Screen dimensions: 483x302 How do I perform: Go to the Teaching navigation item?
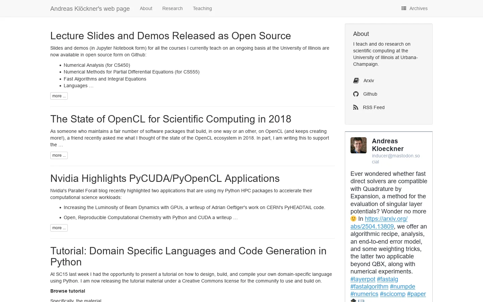pyautogui.click(x=202, y=8)
